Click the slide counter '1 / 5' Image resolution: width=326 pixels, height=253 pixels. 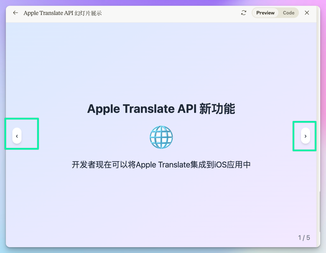(x=304, y=238)
